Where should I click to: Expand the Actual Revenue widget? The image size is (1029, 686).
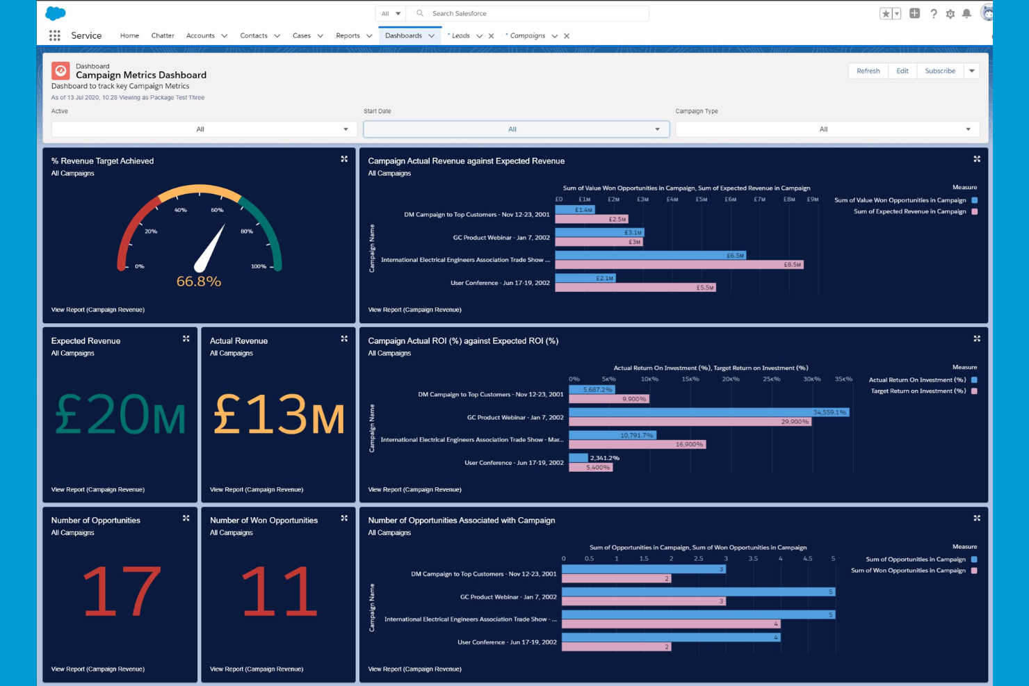(344, 338)
